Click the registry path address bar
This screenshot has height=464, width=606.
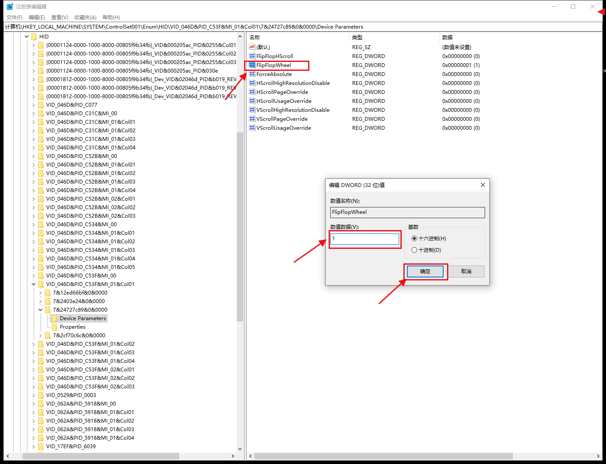(303, 26)
